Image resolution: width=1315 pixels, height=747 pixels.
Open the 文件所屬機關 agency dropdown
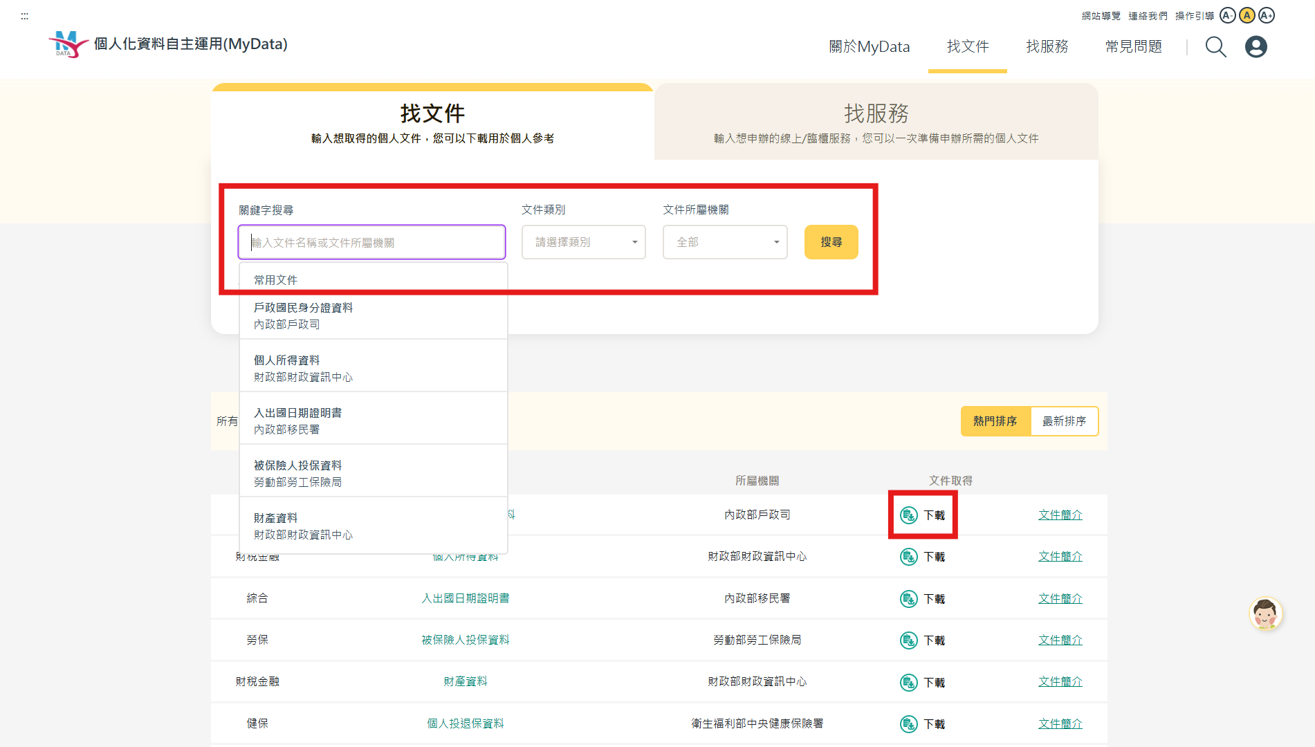pyautogui.click(x=725, y=242)
